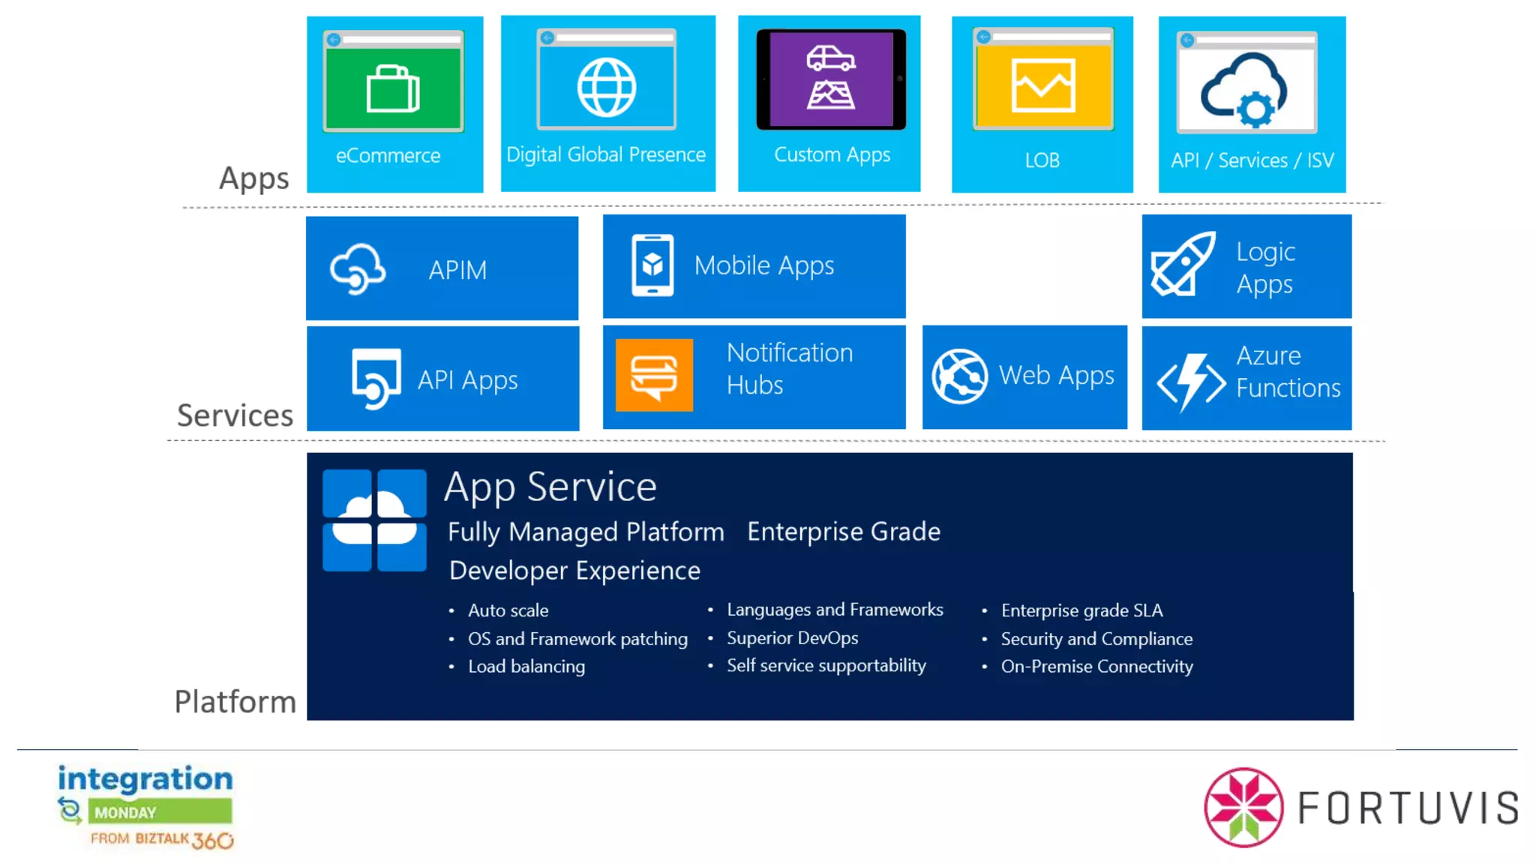Click the Mobile Apps tile label
Viewport: 1536px width, 864px height.
(x=763, y=265)
